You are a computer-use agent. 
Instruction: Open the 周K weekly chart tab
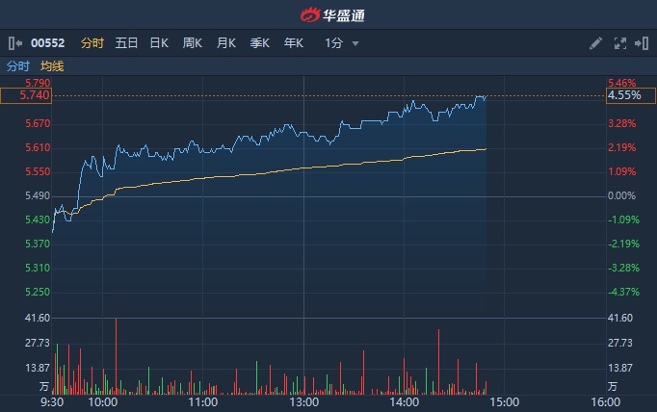(x=193, y=43)
